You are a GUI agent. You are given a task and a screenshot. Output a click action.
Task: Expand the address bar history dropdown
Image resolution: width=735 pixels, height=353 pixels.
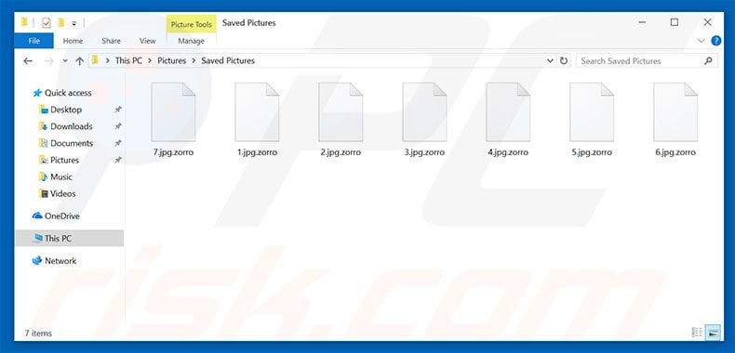click(550, 61)
